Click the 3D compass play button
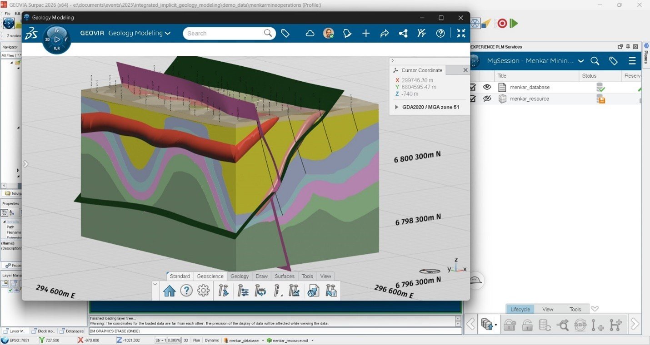This screenshot has height=345, width=650. coord(57,39)
